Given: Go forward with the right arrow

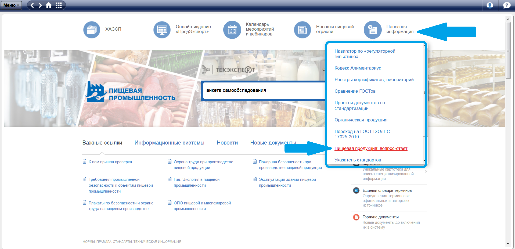Looking at the screenshot, I should point(40,5).
